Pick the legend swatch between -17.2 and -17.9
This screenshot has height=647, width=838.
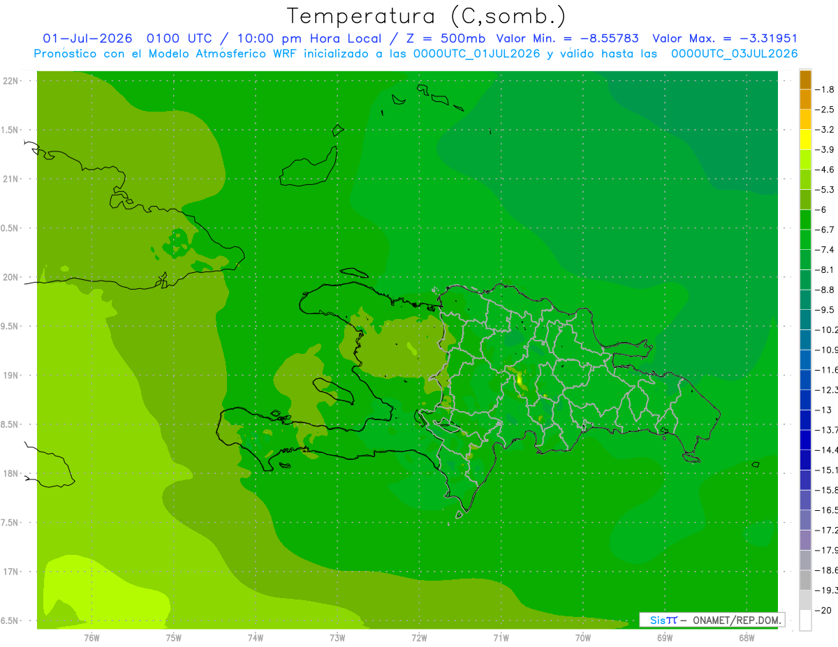click(x=805, y=540)
